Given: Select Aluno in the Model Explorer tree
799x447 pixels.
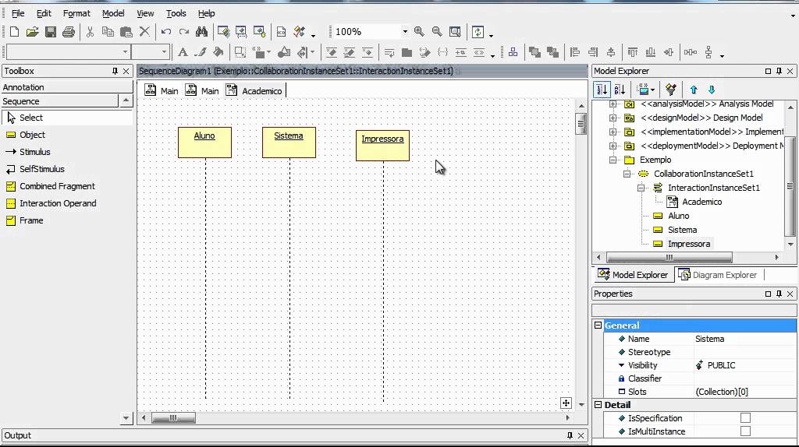Looking at the screenshot, I should tap(679, 216).
